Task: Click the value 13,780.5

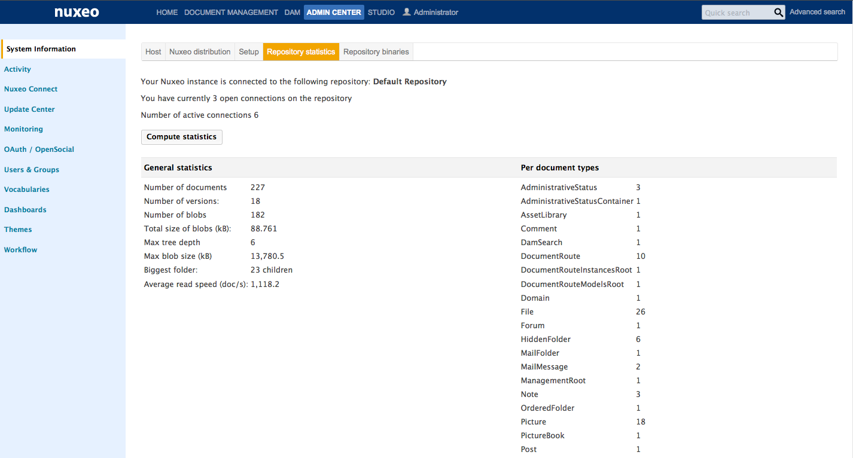Action: (267, 256)
